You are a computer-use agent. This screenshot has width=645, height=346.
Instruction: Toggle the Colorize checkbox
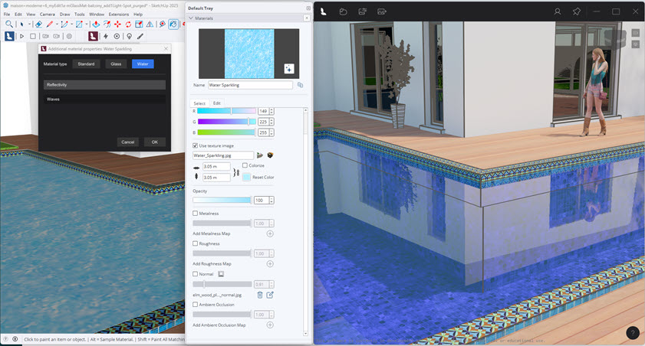pyautogui.click(x=245, y=165)
